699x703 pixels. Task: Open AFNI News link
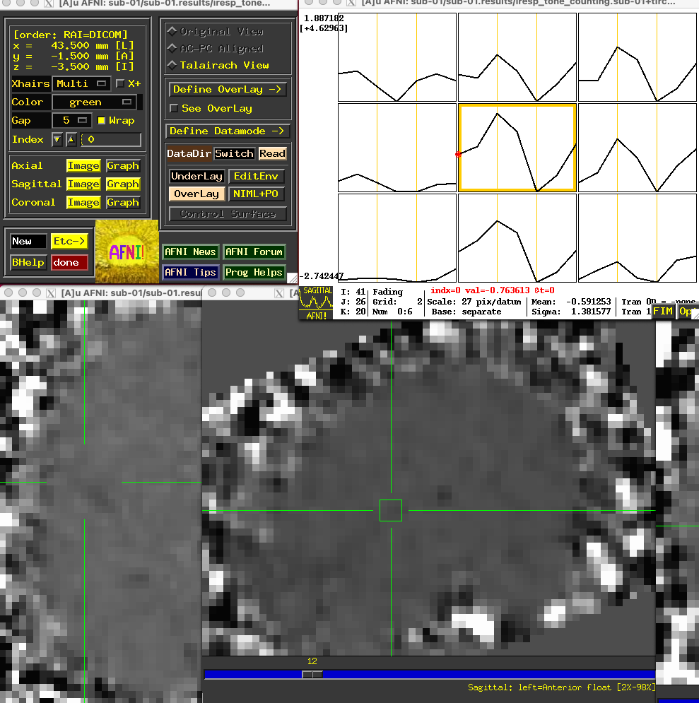point(190,252)
